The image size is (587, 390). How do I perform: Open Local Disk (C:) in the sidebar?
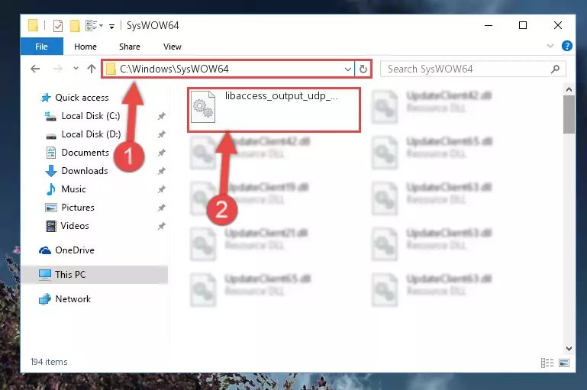[x=83, y=116]
